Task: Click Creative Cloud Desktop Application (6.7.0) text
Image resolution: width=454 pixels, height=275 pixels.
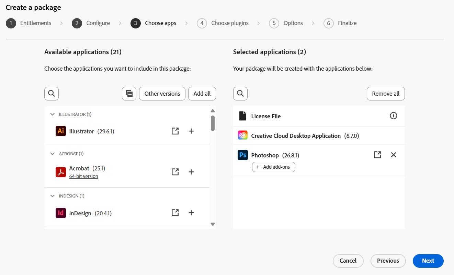Action: tap(305, 136)
